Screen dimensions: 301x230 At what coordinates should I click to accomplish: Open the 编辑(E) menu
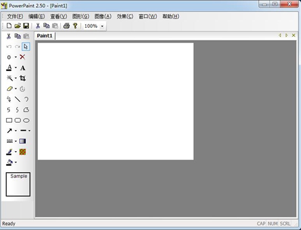[x=37, y=16]
